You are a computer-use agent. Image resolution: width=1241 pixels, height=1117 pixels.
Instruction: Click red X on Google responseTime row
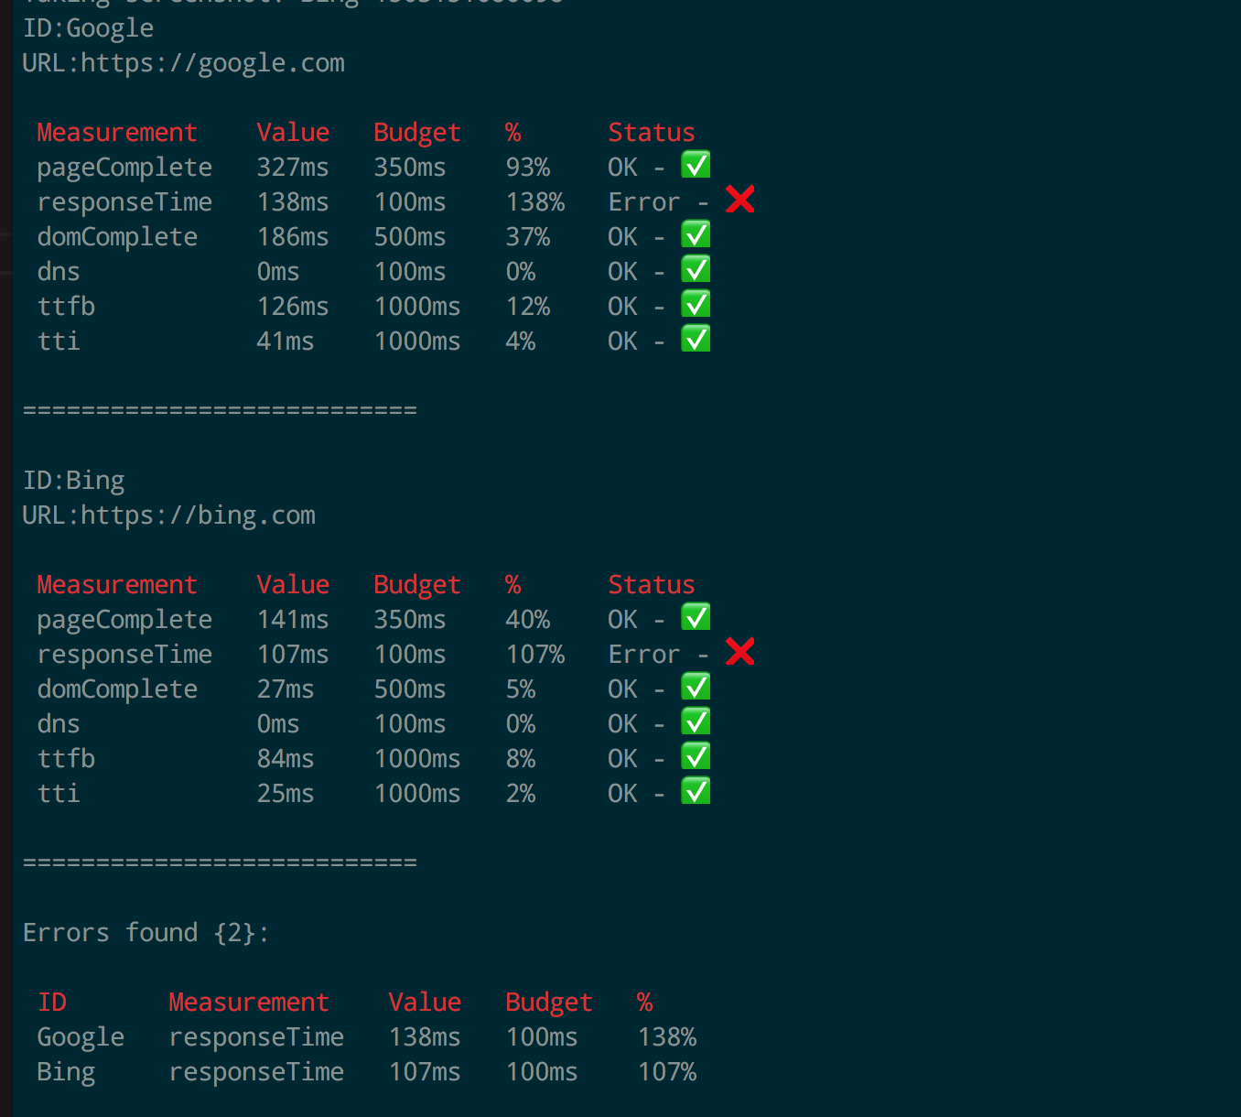739,200
